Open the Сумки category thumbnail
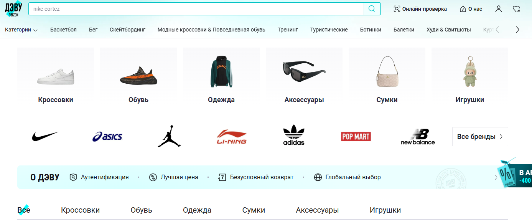This screenshot has height=223, width=532. [387, 76]
